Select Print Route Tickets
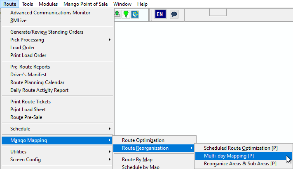The height and width of the screenshot is (169, 293). click(x=58, y=102)
